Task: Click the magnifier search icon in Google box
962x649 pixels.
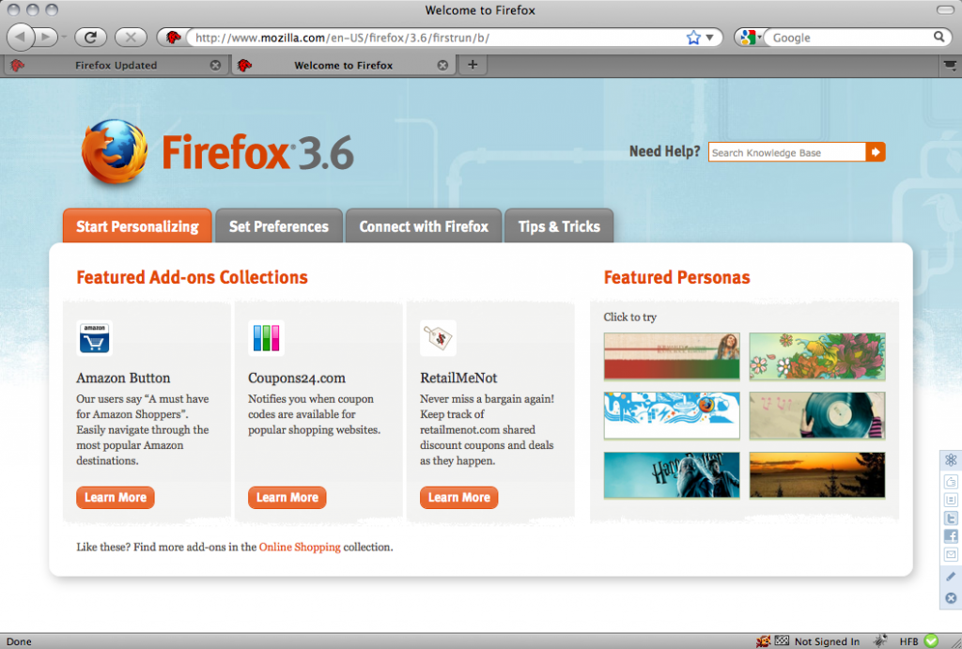Action: (939, 37)
